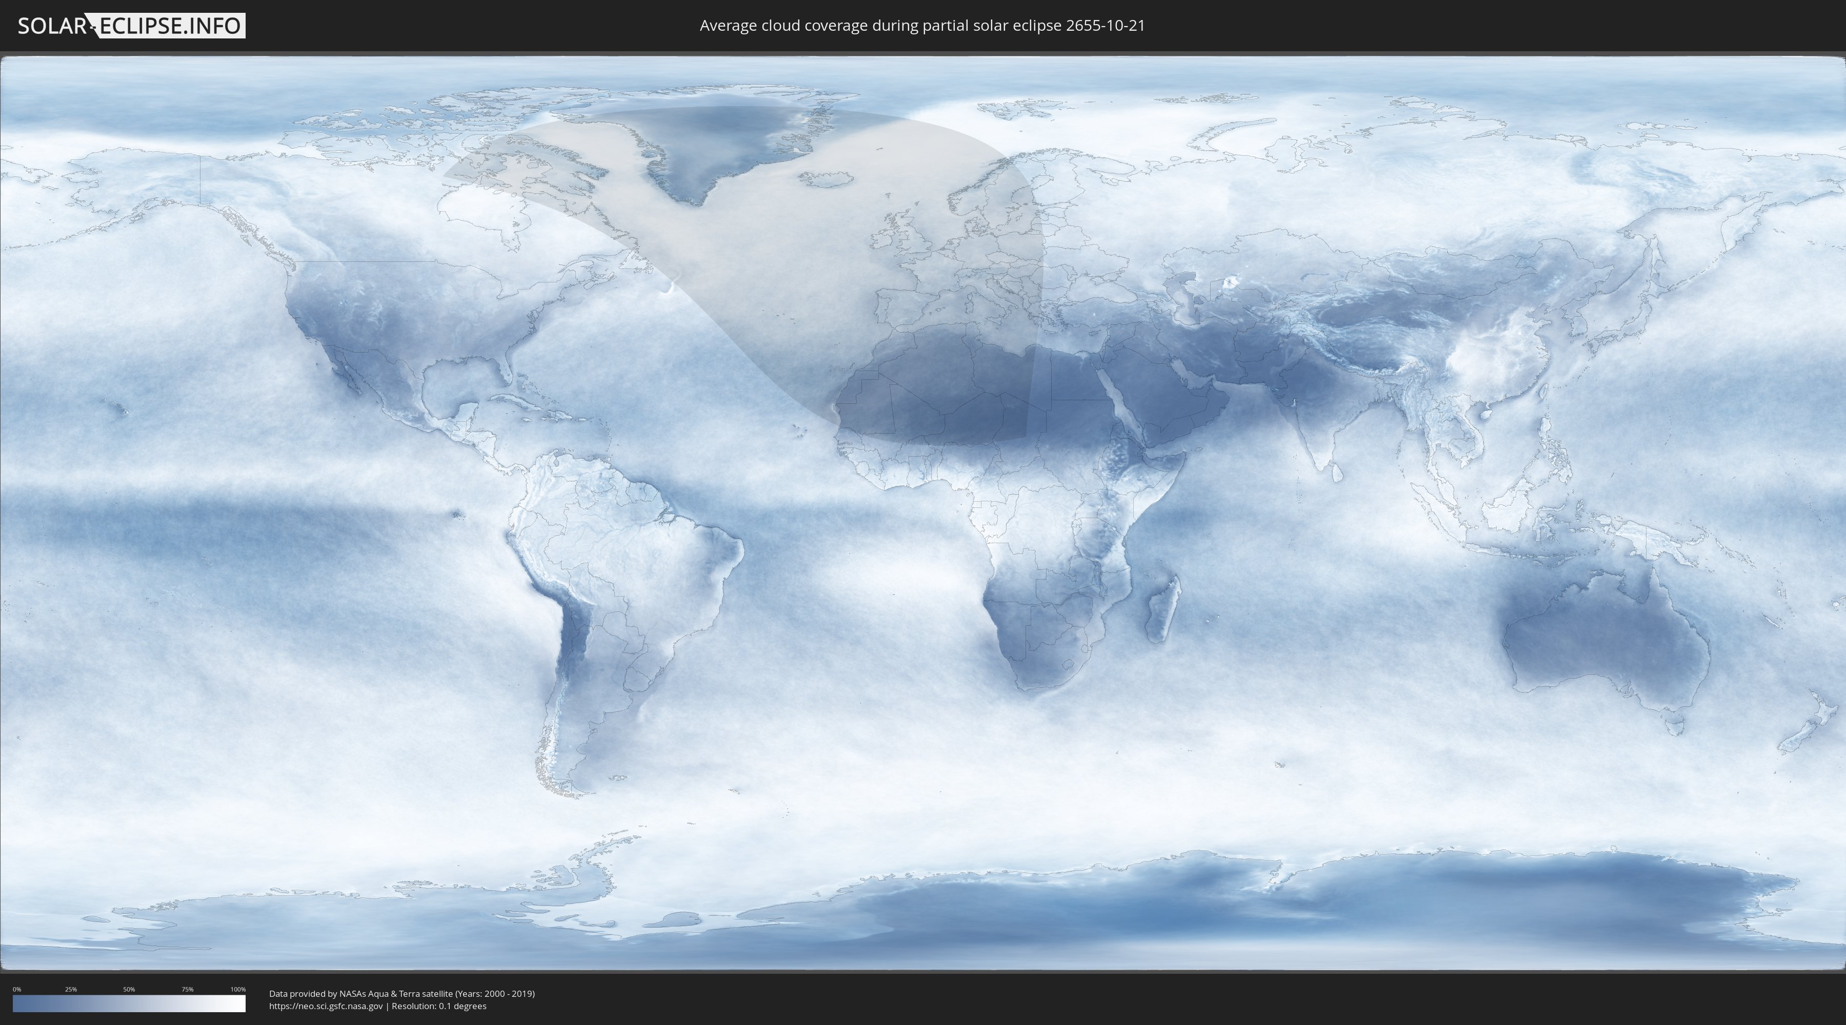Screen dimensions: 1846x1025
Task: Click the SOLAR-ECLIPSE.INFO logo
Action: pos(131,26)
